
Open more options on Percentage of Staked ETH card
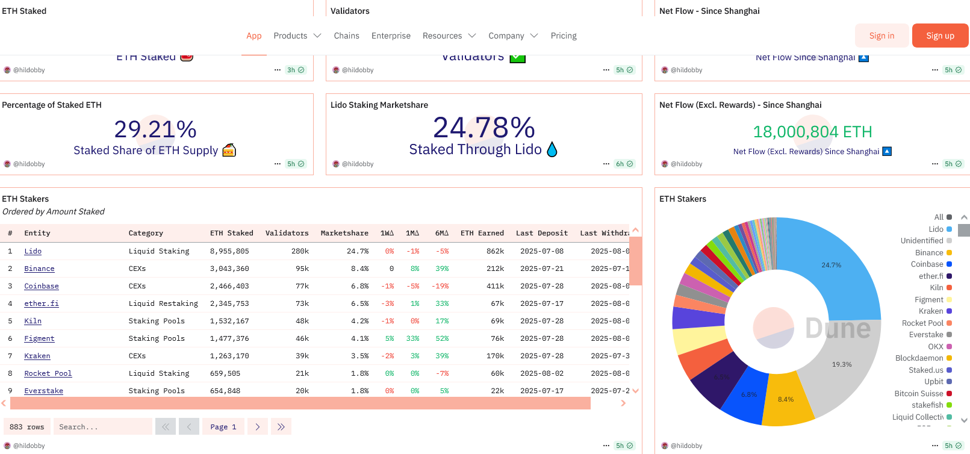[x=278, y=164]
